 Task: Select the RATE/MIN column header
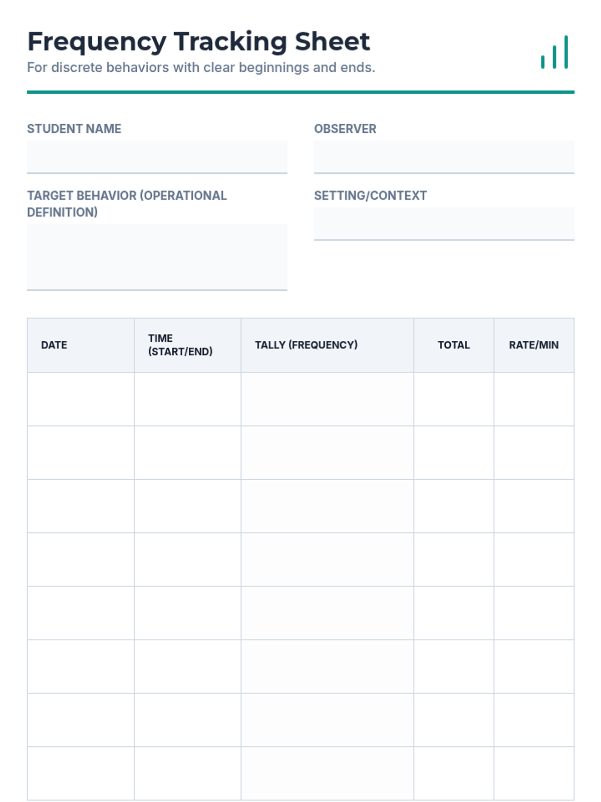534,345
